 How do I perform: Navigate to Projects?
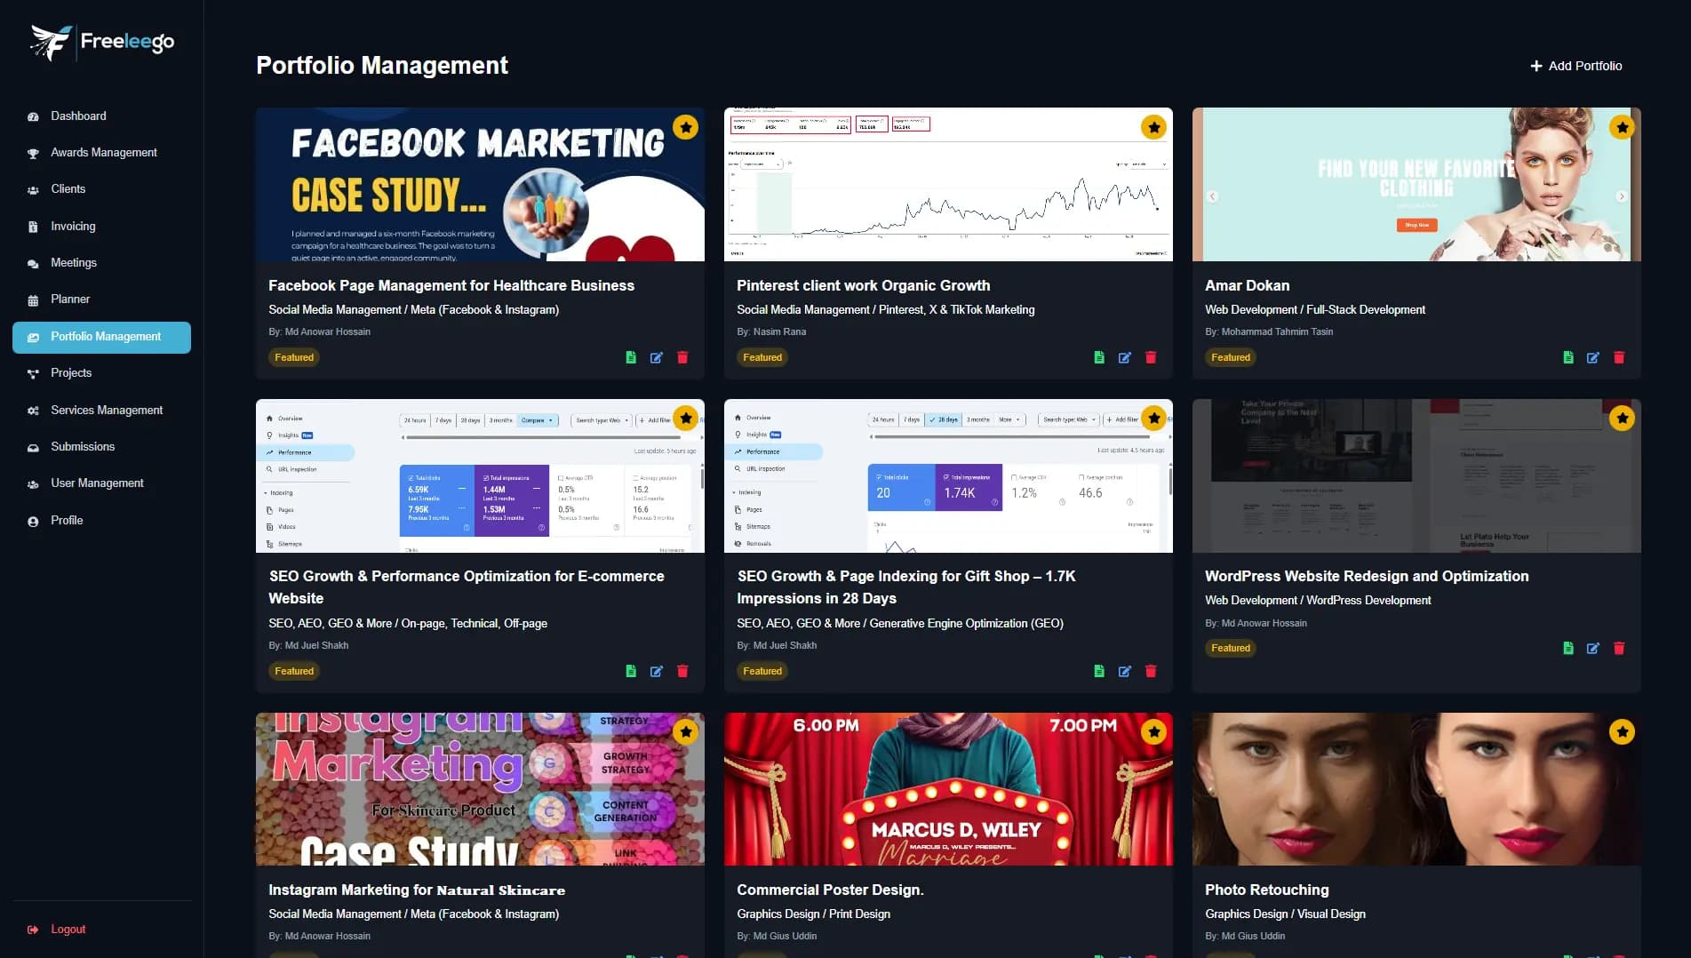coord(101,373)
